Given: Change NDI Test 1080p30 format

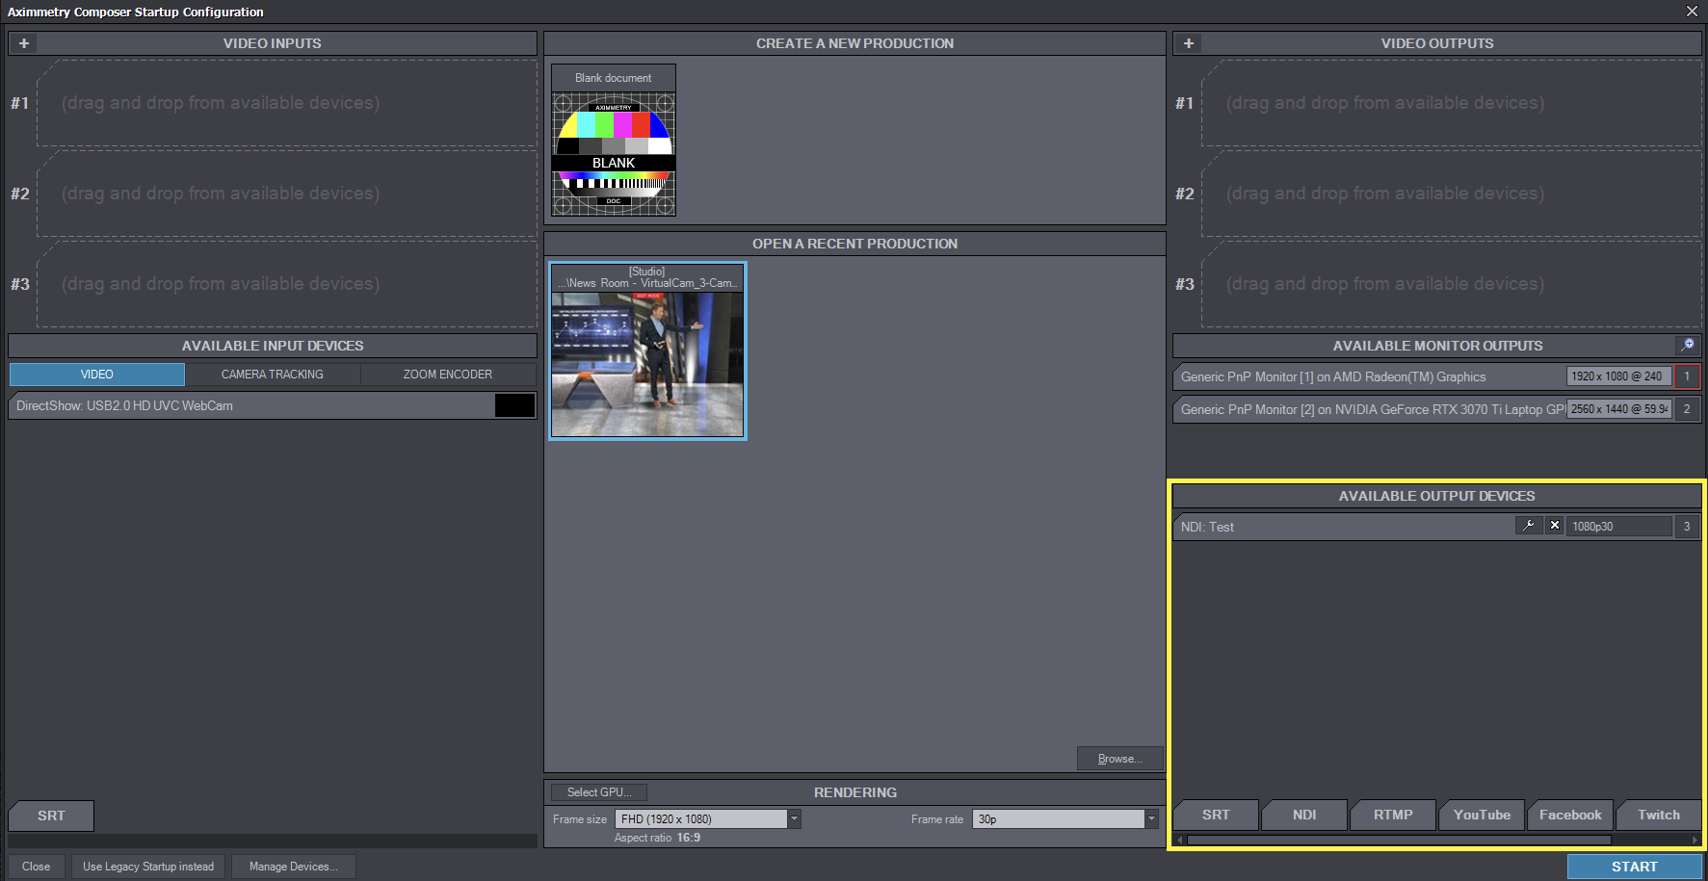Looking at the screenshot, I should pos(1618,527).
